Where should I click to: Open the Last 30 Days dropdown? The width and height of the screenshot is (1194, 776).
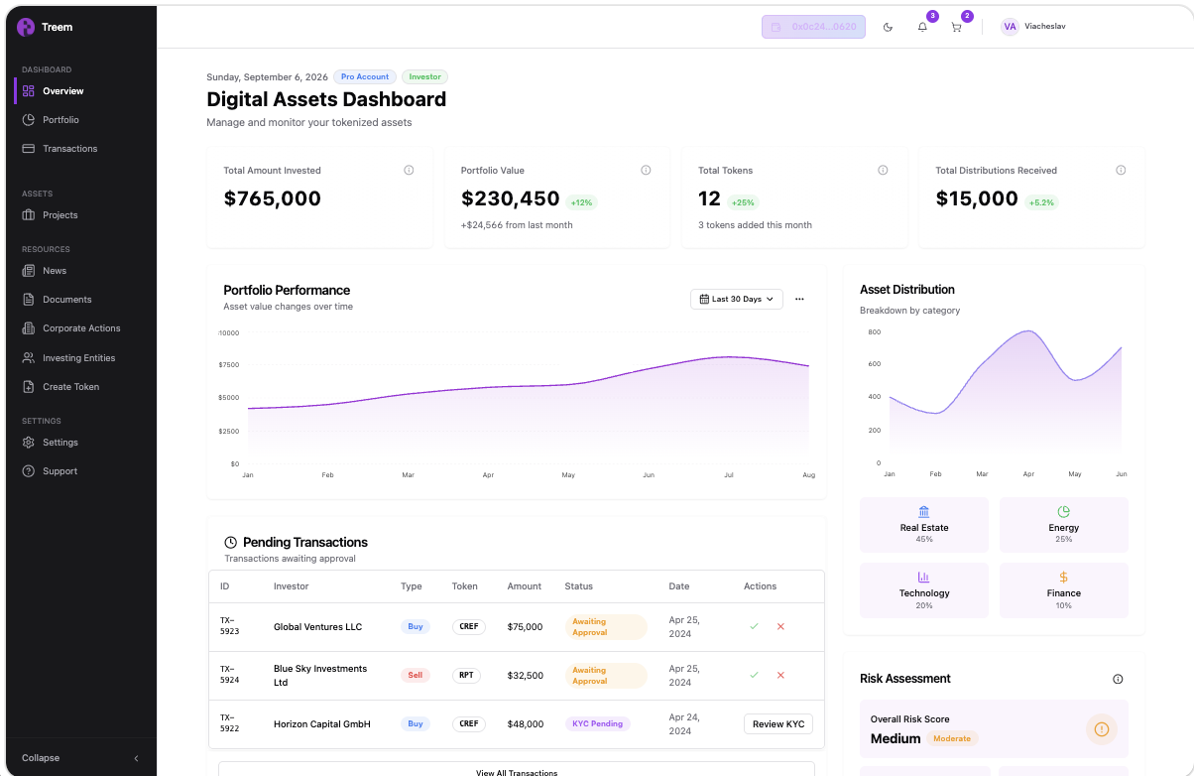pos(737,299)
